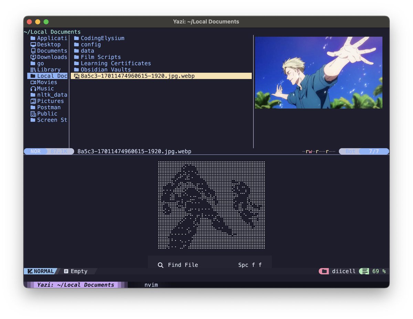Click the NOR mode indicator in Yazi
The width and height of the screenshot is (413, 319).
(35, 152)
